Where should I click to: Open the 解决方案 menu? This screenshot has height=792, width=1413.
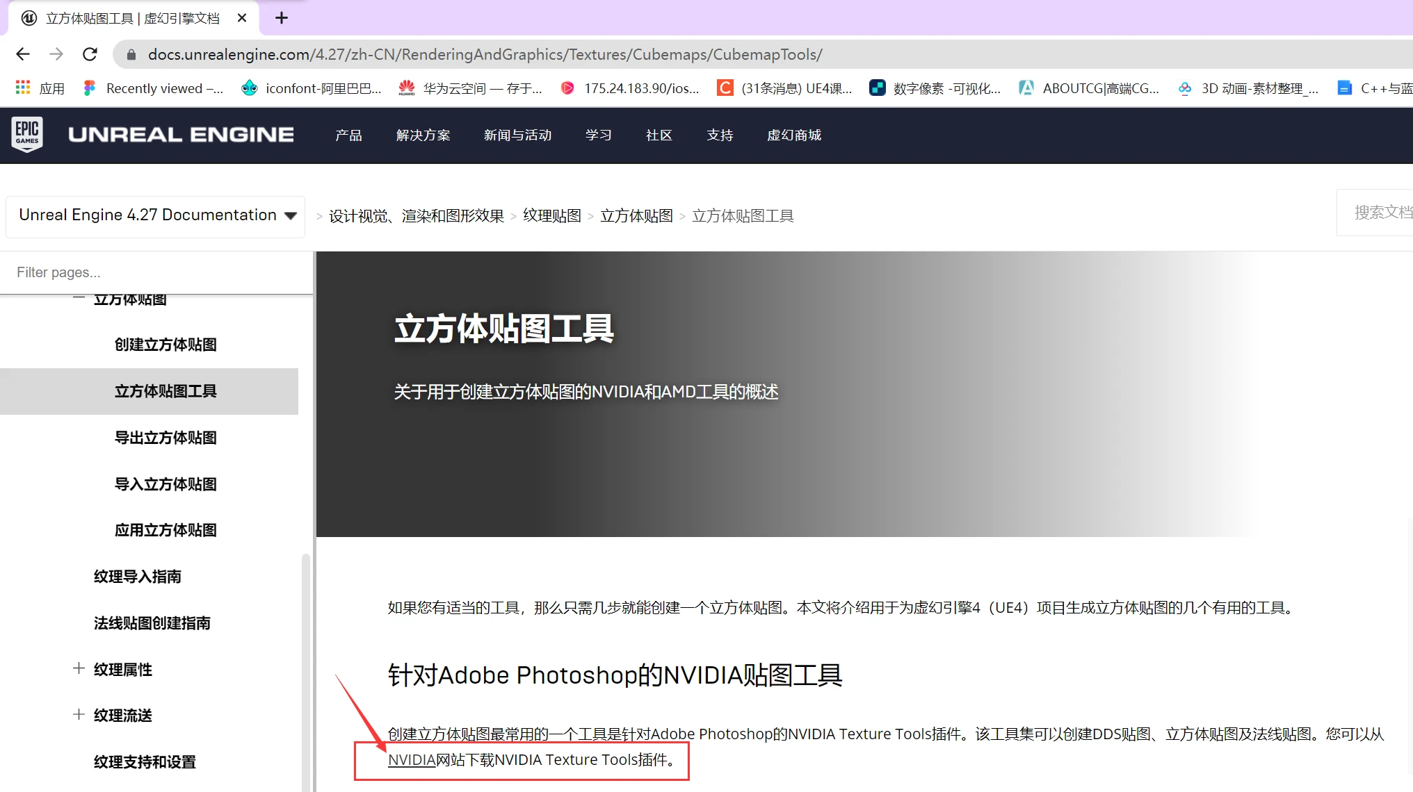[423, 135]
